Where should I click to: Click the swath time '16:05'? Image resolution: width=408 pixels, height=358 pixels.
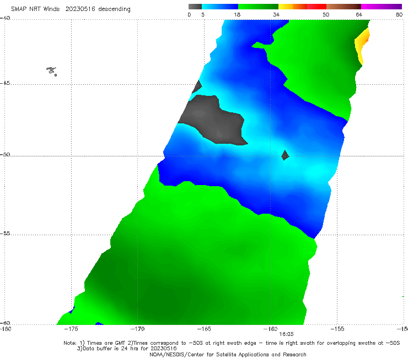(286, 334)
